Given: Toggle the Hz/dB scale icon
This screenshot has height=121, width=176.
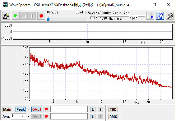Looking at the screenshot, I should (x=160, y=16).
